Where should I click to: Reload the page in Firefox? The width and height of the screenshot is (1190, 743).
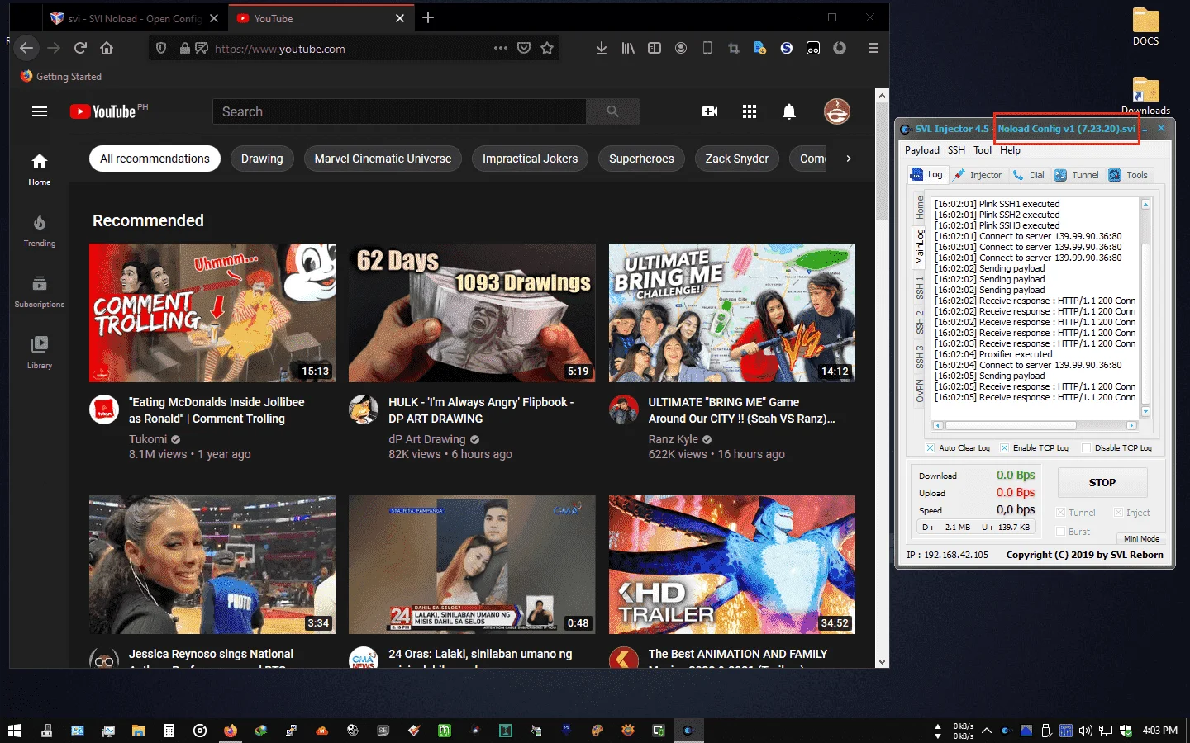point(80,48)
